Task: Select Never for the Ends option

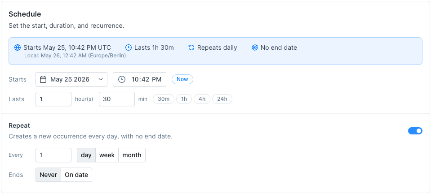Action: 49,175
